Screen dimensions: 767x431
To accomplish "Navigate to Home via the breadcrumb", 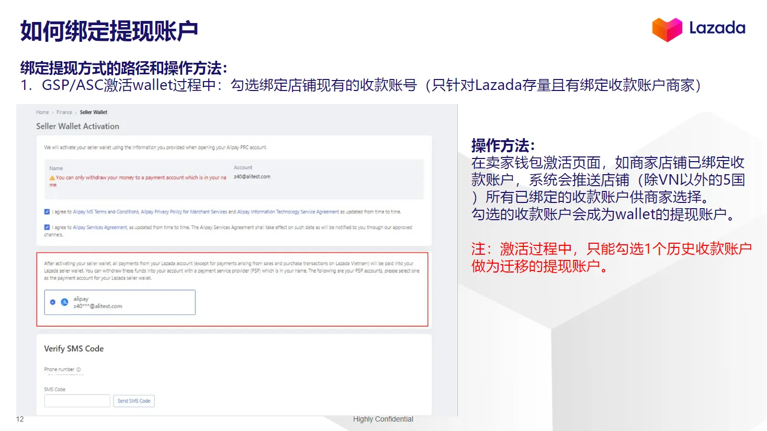I will point(41,112).
